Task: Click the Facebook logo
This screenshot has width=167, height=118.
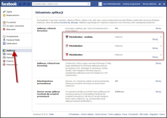Action: click(x=9, y=4)
